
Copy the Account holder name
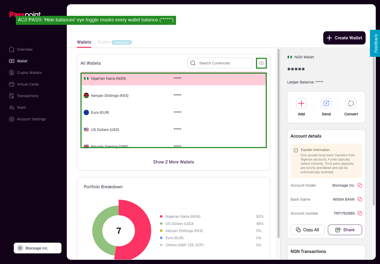(x=360, y=185)
